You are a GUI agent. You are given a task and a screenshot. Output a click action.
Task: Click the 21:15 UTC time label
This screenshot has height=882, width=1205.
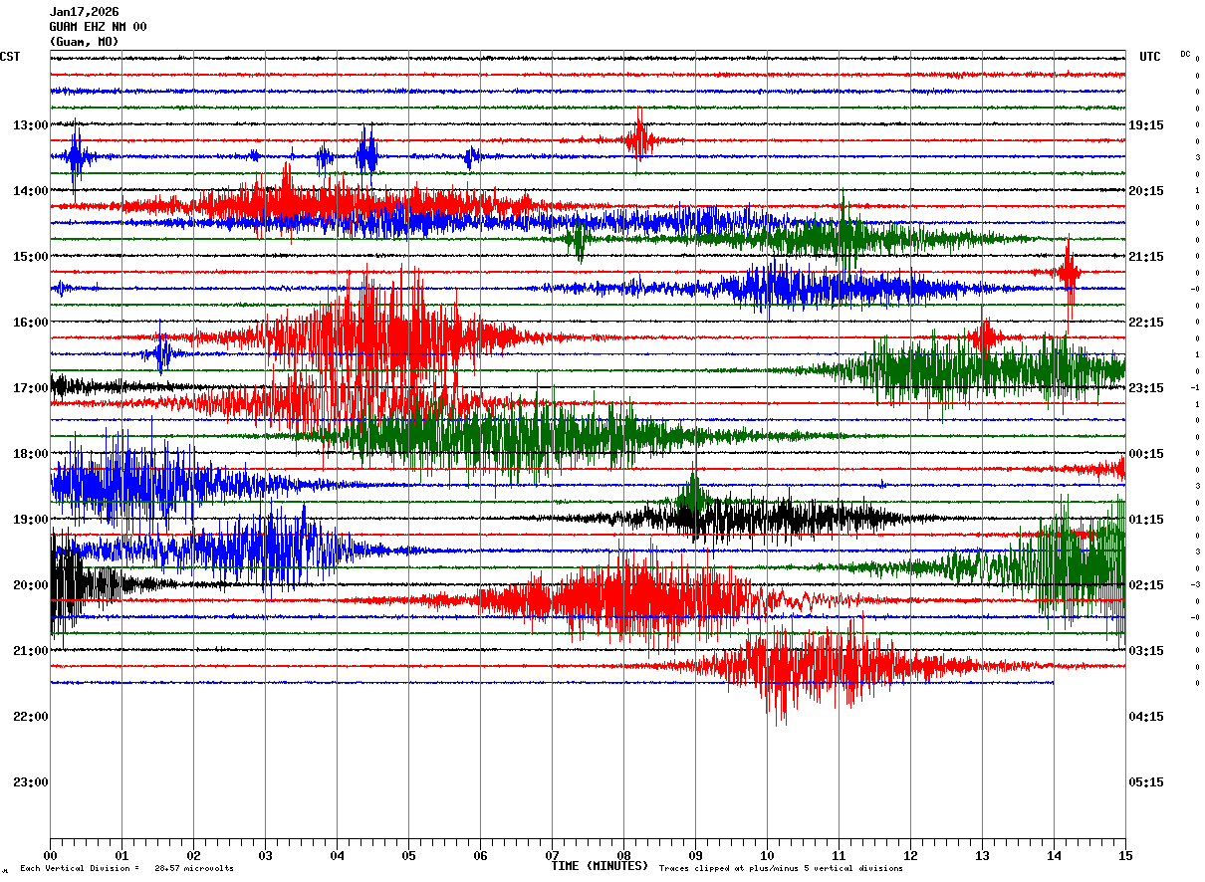tap(1146, 257)
